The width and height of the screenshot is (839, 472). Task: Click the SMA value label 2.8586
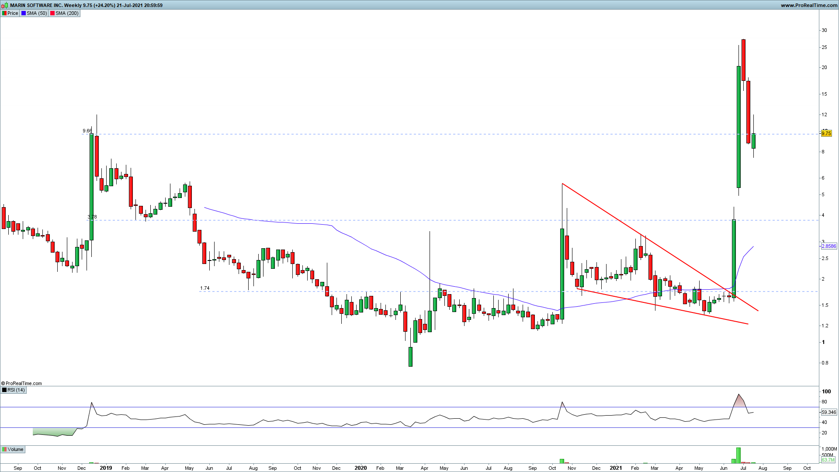coord(829,246)
